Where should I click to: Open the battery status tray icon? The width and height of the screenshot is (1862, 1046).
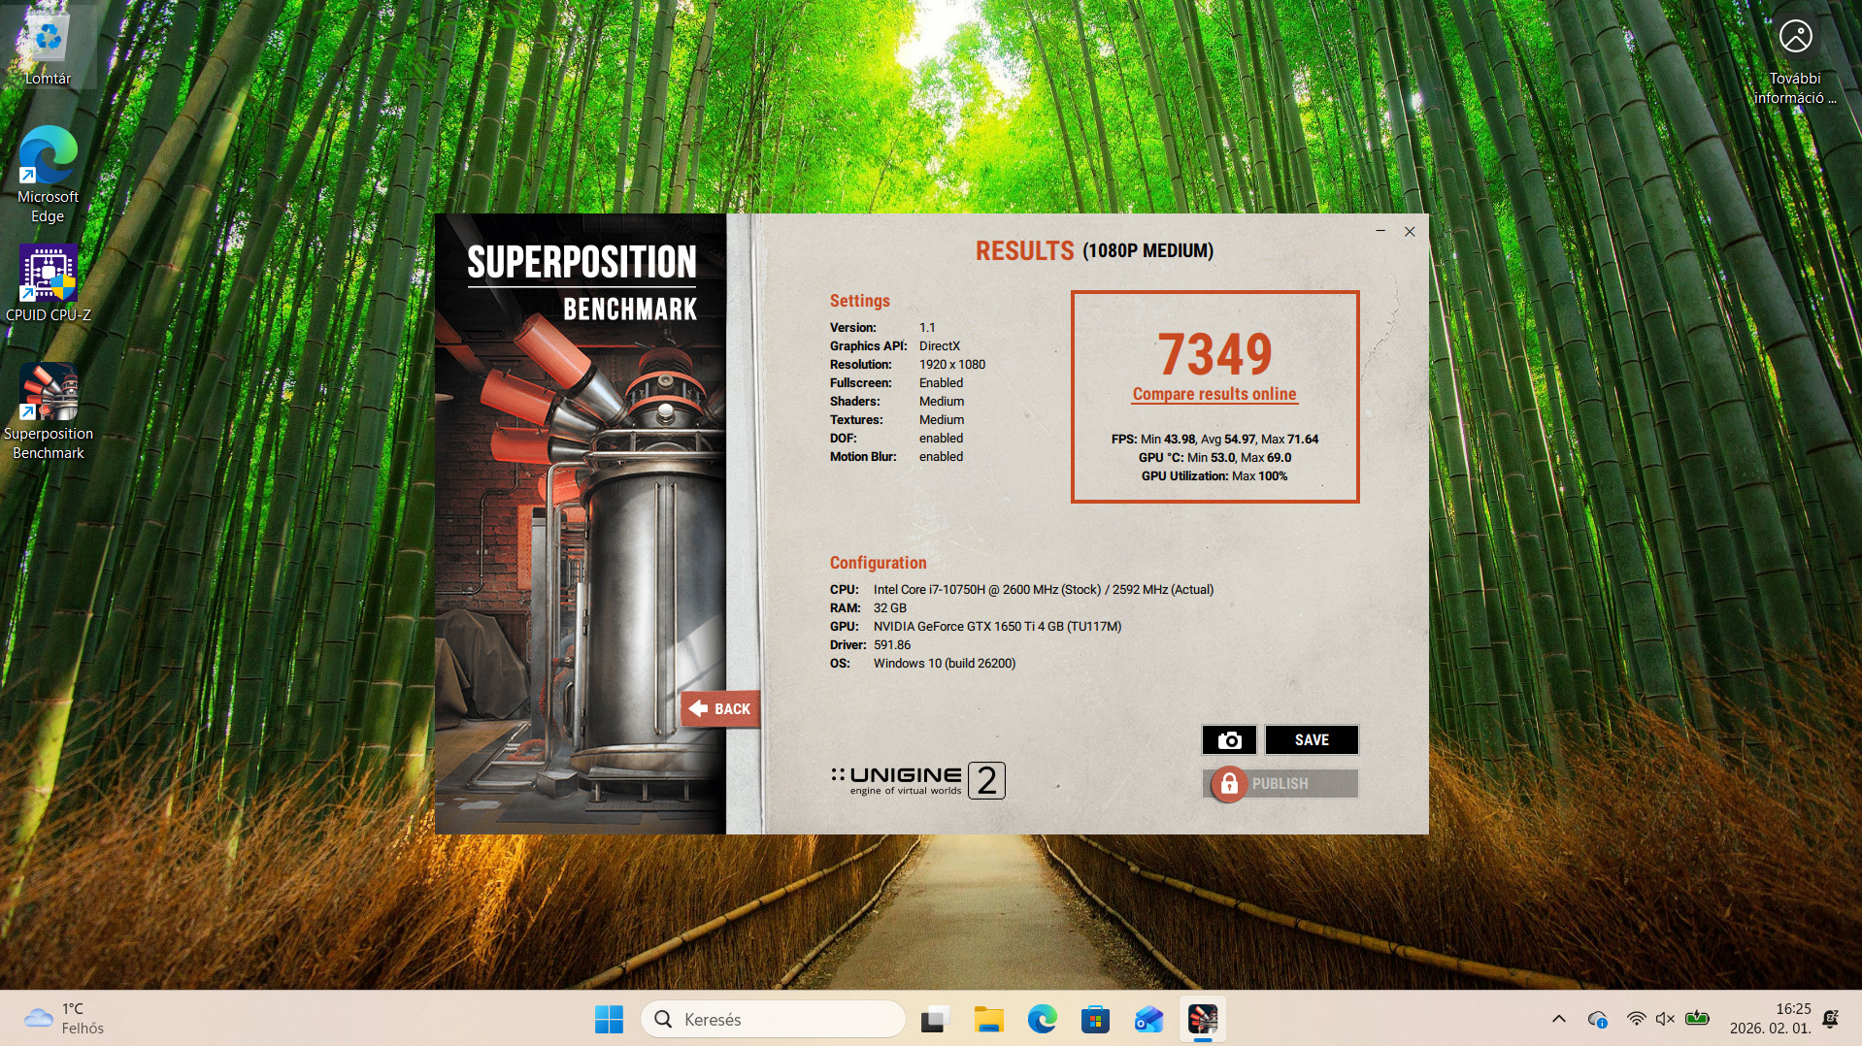point(1697,1019)
